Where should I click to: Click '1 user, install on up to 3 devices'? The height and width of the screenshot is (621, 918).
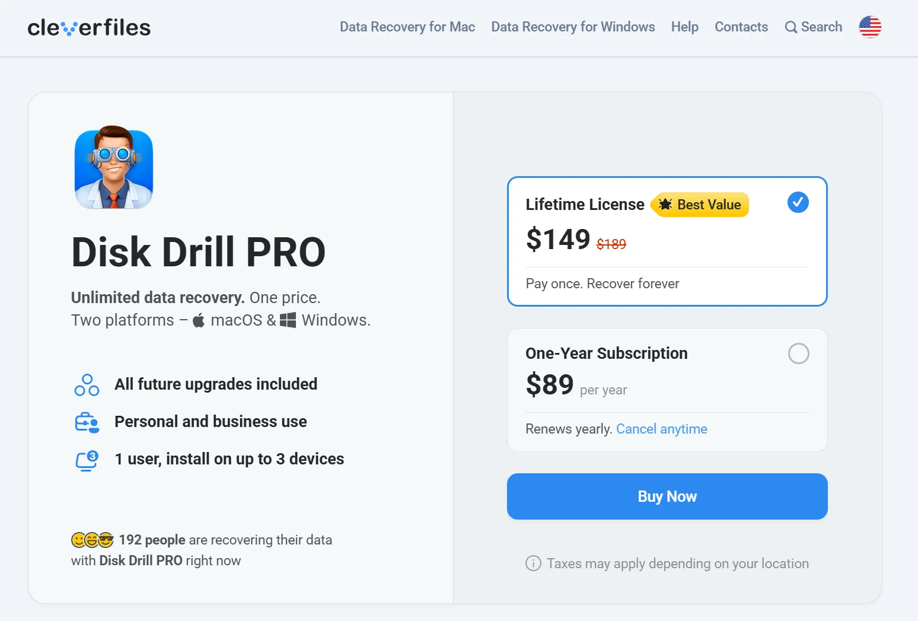click(x=229, y=459)
